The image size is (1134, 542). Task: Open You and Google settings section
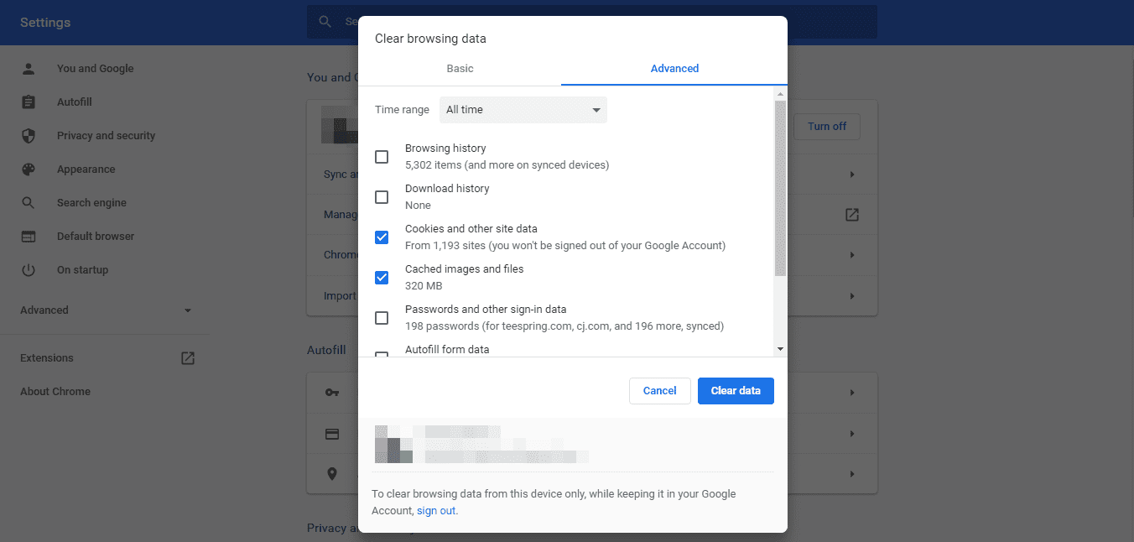coord(95,69)
